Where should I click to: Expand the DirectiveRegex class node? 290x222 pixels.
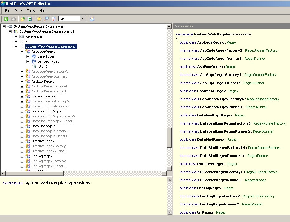pyautogui.click(x=22, y=141)
